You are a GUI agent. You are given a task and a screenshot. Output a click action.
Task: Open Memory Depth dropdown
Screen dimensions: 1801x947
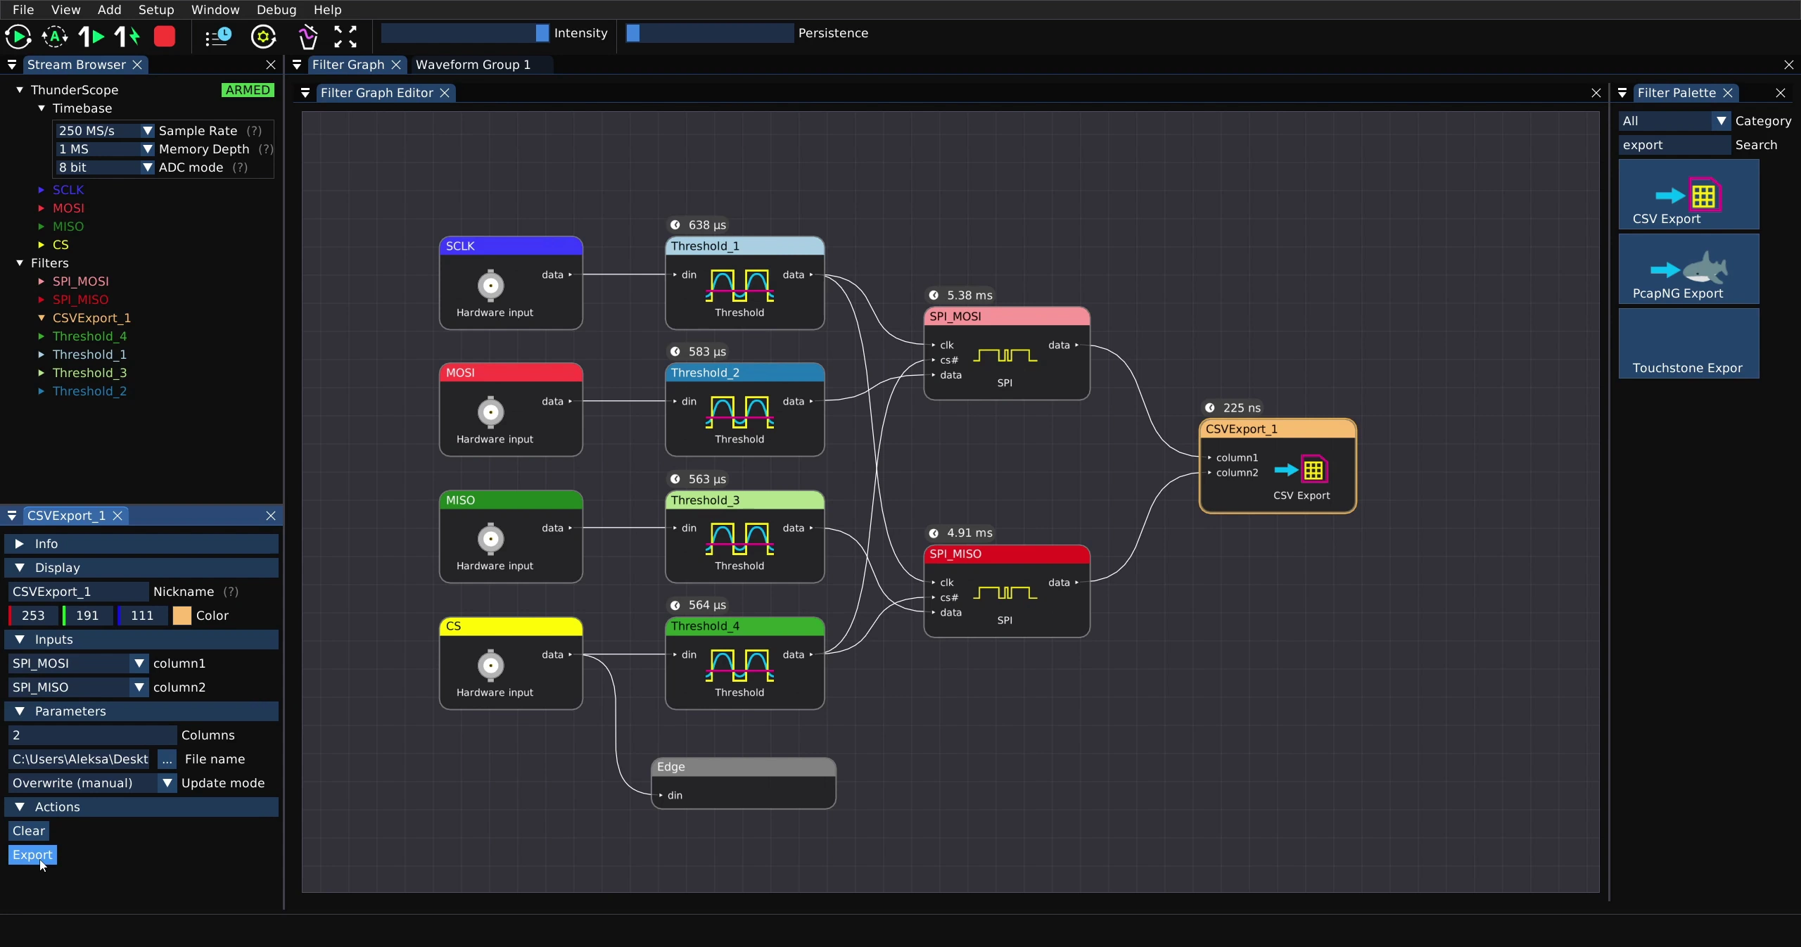click(104, 149)
